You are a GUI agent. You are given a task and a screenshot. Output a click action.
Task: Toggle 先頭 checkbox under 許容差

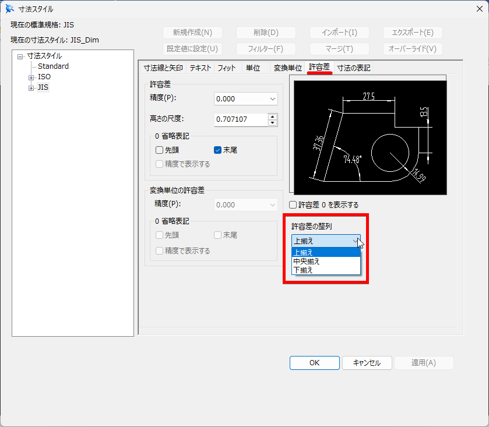159,150
